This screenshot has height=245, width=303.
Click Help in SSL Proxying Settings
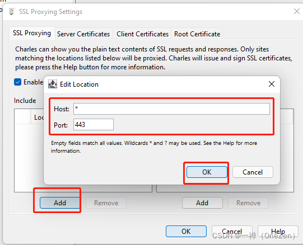click(x=278, y=231)
